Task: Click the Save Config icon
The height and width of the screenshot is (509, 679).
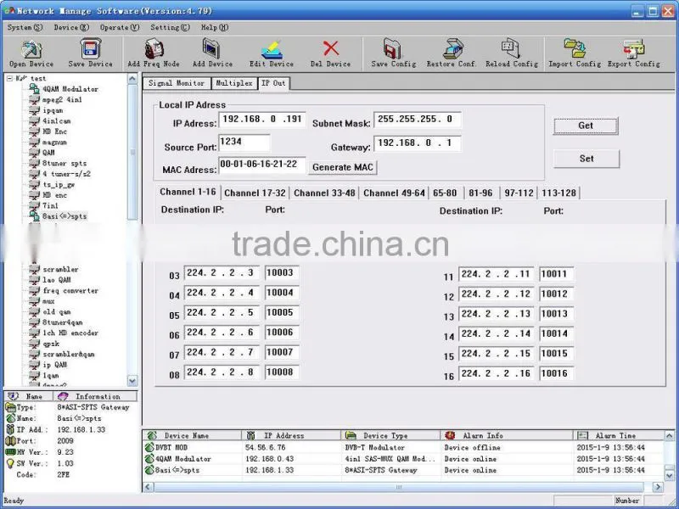Action: (392, 48)
